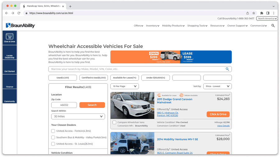Click the $28,000 estimated price

pos(223,139)
